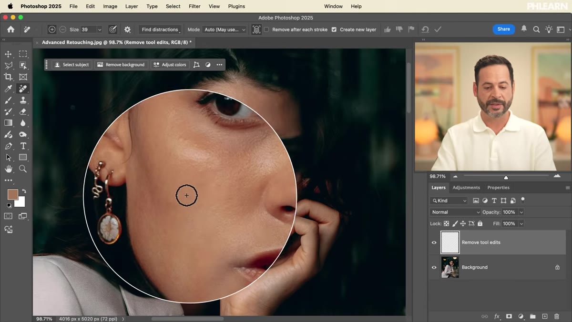Select the Pen tool

click(x=8, y=146)
